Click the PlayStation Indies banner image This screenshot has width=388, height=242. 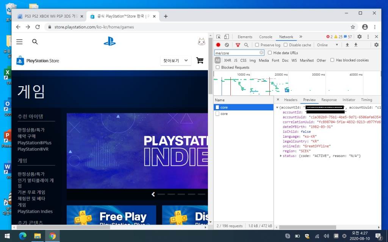(x=137, y=151)
